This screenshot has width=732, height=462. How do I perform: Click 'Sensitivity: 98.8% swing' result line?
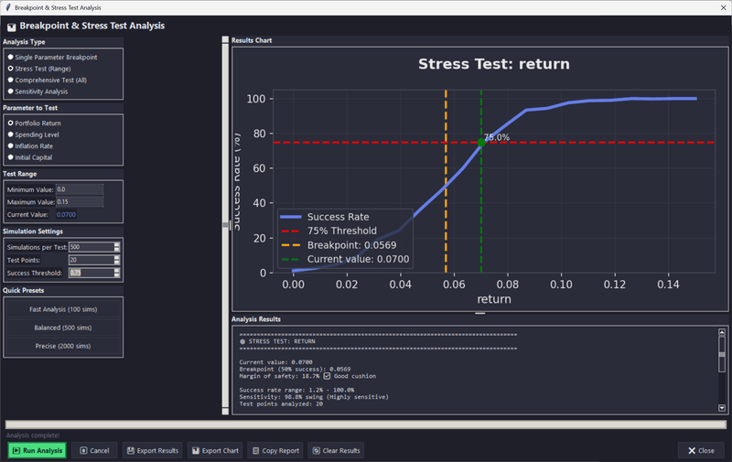pyautogui.click(x=283, y=397)
